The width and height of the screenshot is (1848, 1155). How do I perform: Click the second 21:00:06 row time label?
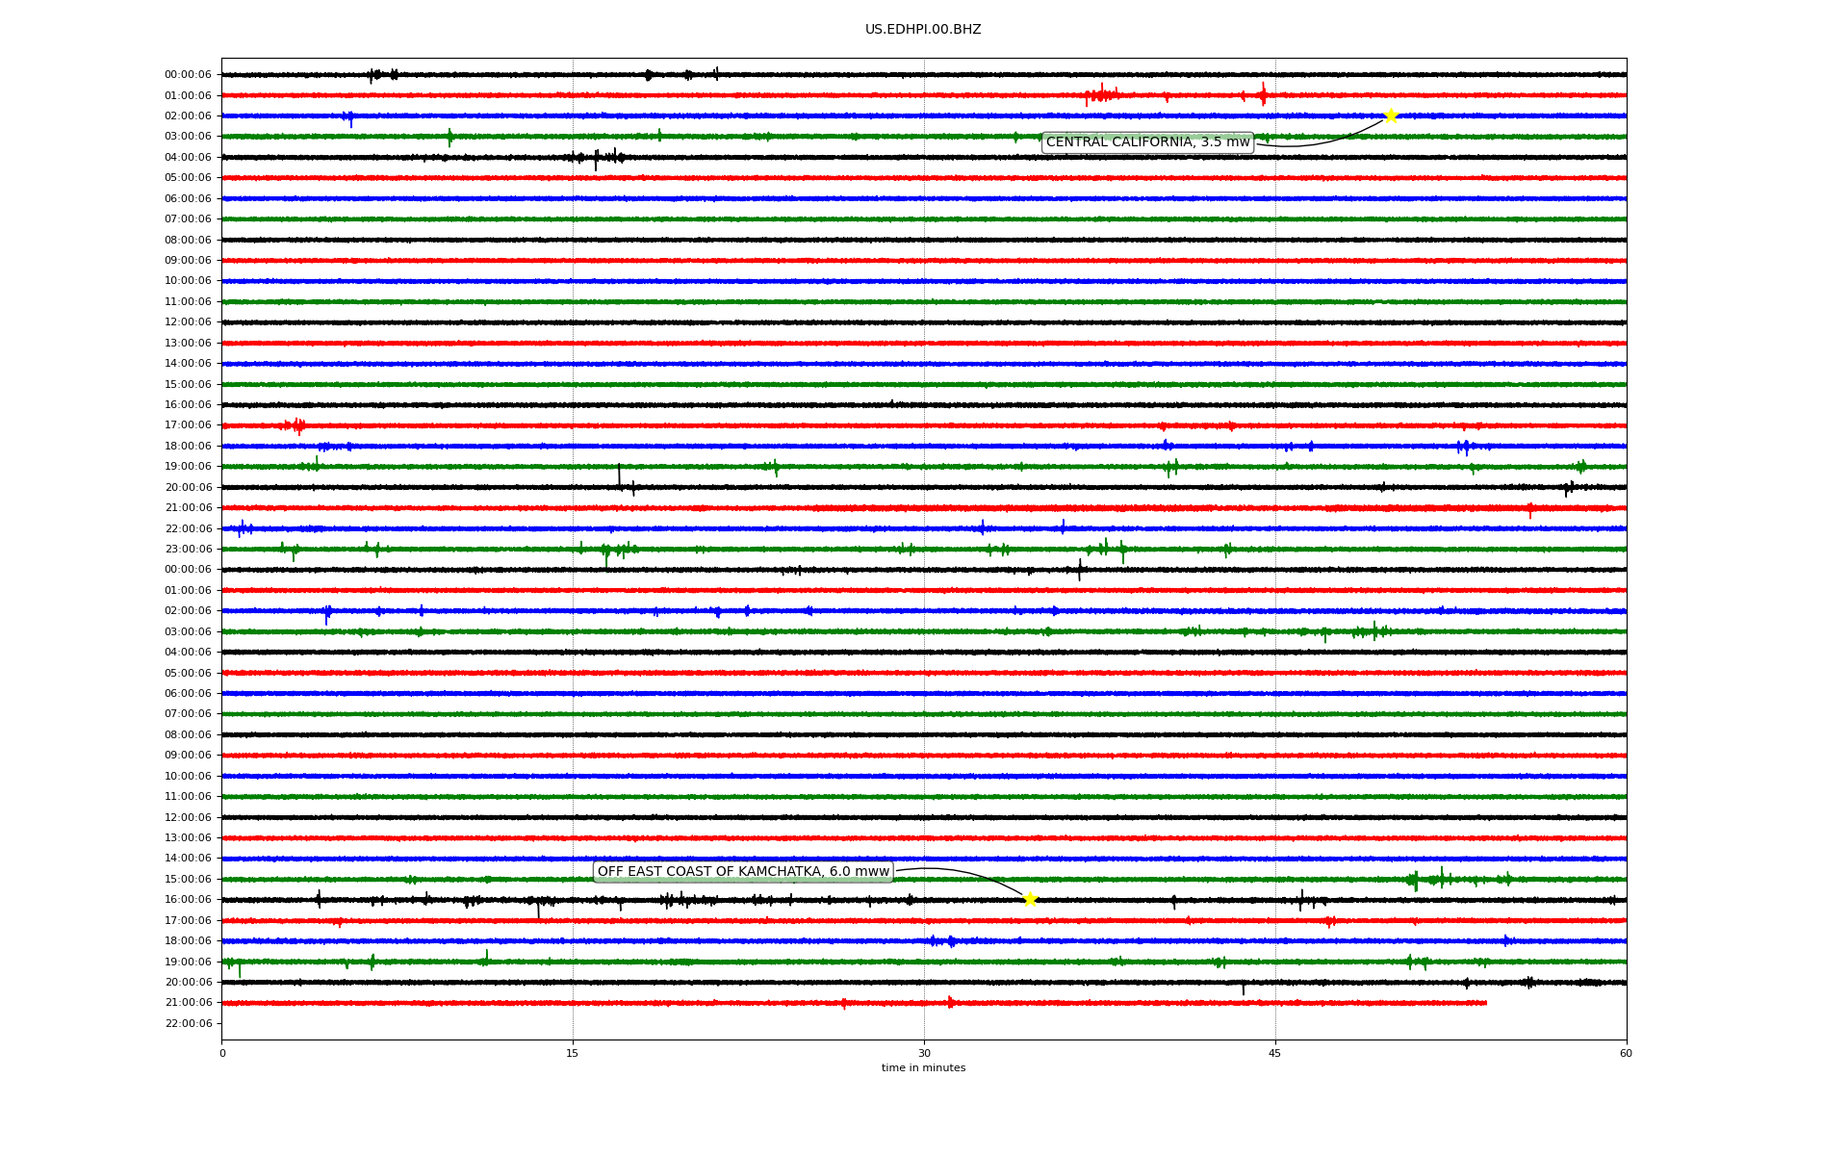188,1003
